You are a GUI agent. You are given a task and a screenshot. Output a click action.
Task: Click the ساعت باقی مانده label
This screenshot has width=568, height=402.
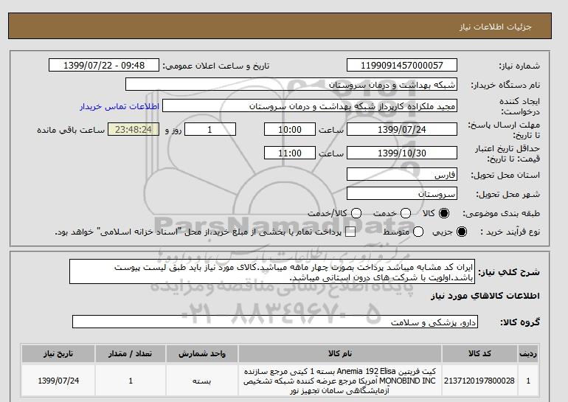(71, 130)
